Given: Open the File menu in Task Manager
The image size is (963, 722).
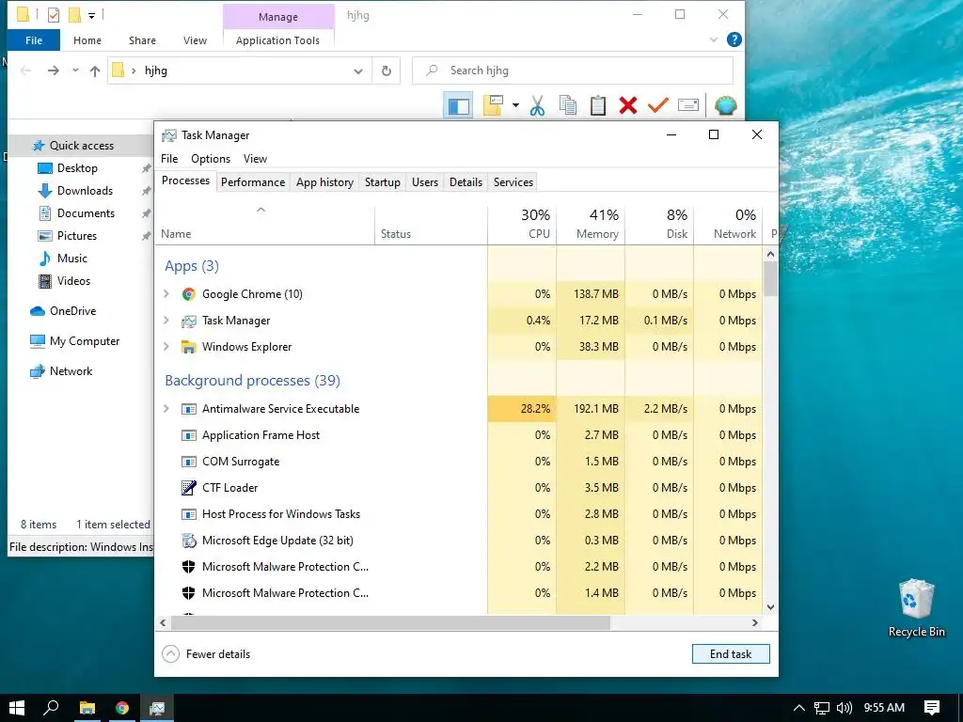Looking at the screenshot, I should coord(169,159).
